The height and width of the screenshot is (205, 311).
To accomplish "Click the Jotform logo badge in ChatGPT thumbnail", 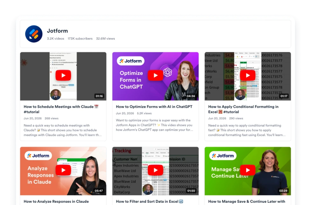I will click(130, 61).
